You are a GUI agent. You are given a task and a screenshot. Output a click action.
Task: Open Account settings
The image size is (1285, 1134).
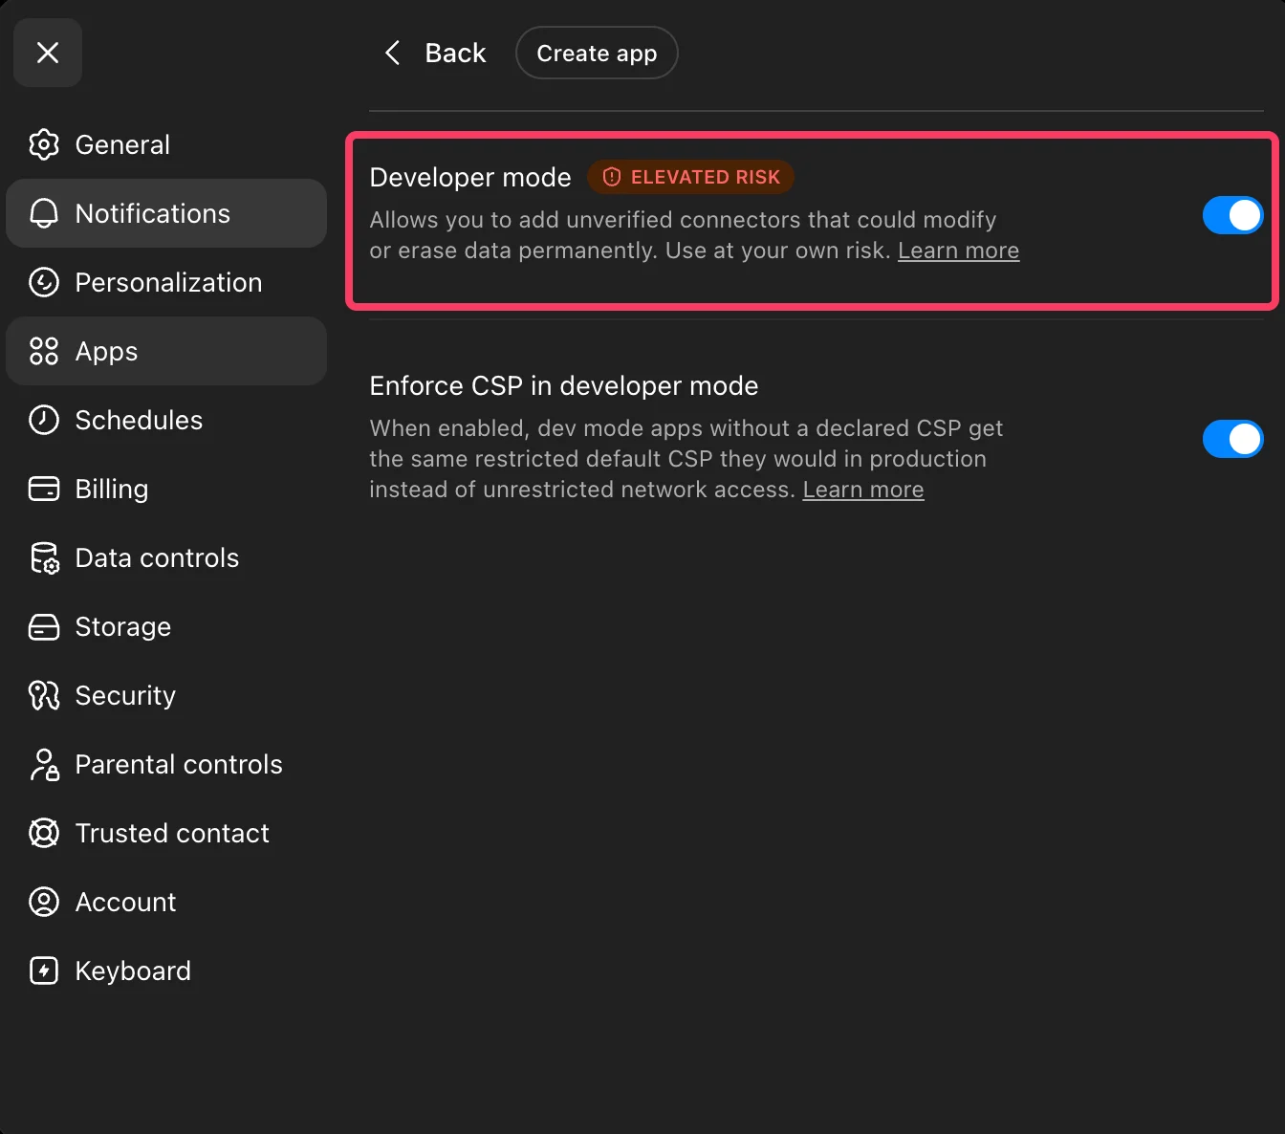pos(166,902)
